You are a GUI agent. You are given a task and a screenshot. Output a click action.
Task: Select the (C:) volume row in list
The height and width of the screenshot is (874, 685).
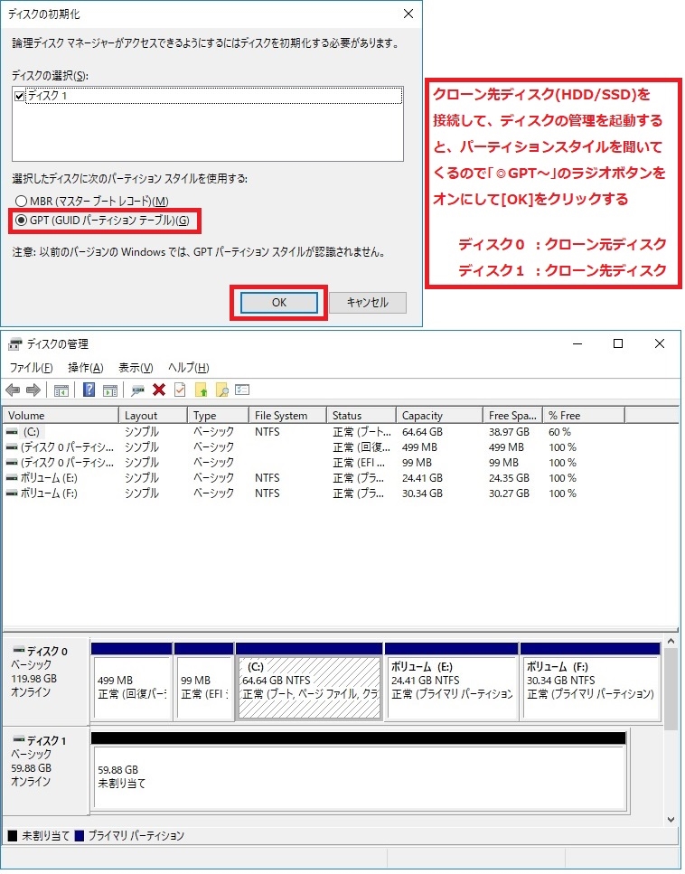(x=341, y=432)
